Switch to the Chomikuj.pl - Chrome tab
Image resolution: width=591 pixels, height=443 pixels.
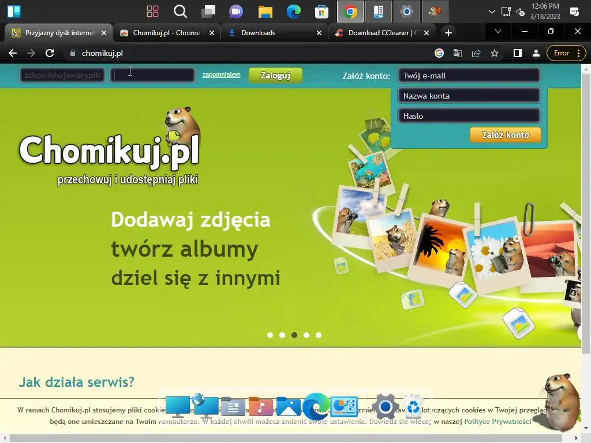(166, 33)
